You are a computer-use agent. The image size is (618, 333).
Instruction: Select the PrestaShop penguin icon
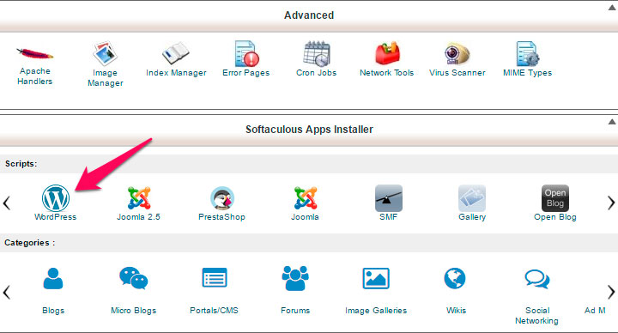[x=222, y=198]
